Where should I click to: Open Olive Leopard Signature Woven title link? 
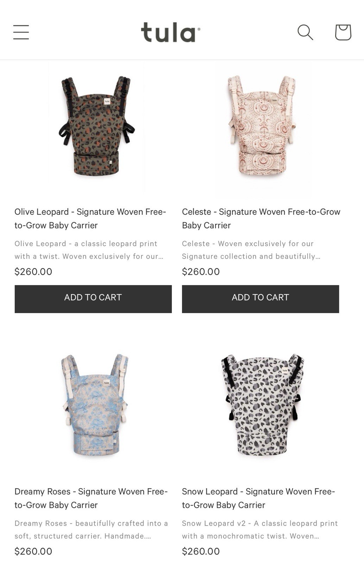(90, 219)
